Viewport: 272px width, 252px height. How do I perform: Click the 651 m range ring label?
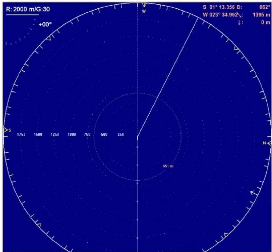pos(168,166)
